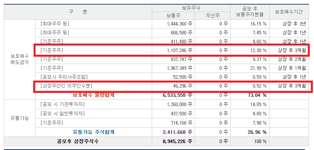Select the '2,411,668 주' total
314x150 pixels.
(x=178, y=132)
